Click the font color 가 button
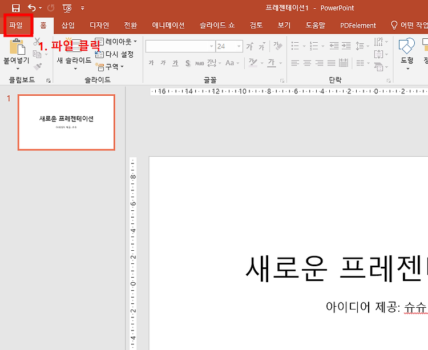This screenshot has width=428, height=350. (271, 63)
